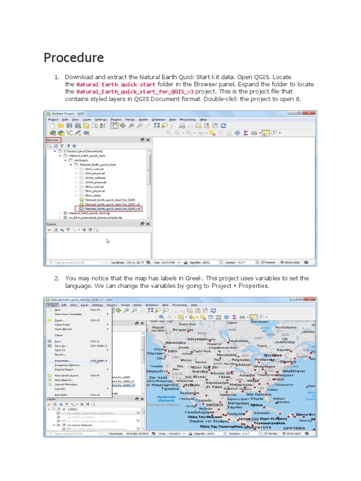Click Type to locate field, upper QGIS

pos(74,263)
